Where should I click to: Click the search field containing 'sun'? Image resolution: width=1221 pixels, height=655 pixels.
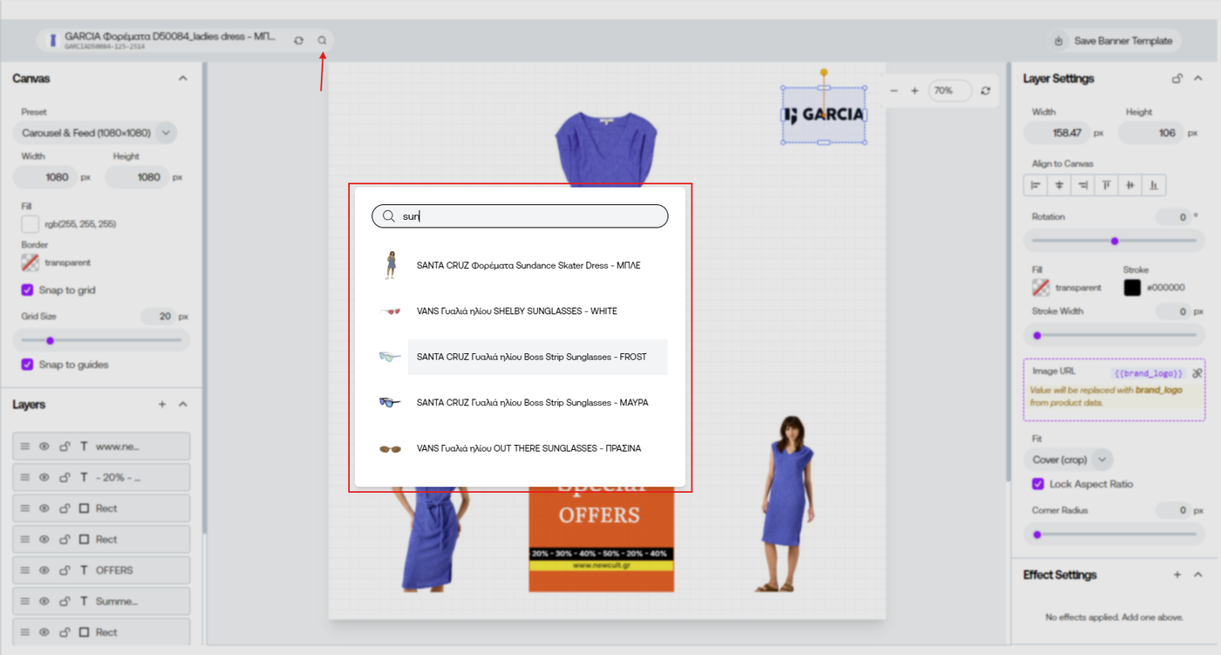520,216
